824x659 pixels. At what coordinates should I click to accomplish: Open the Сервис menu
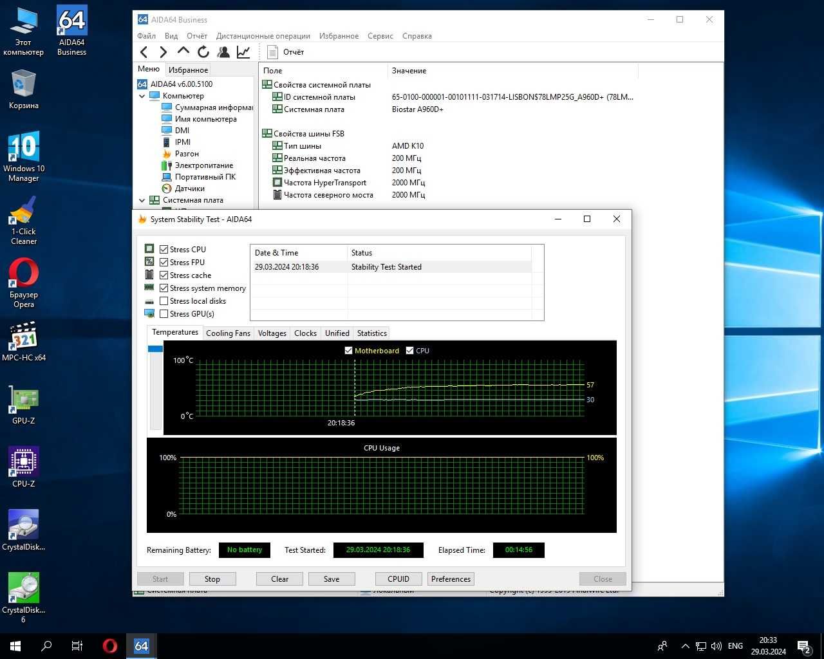tap(380, 36)
